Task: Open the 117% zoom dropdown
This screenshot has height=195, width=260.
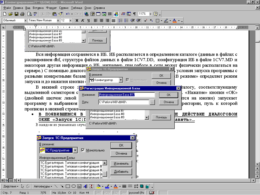Action: 150,14
